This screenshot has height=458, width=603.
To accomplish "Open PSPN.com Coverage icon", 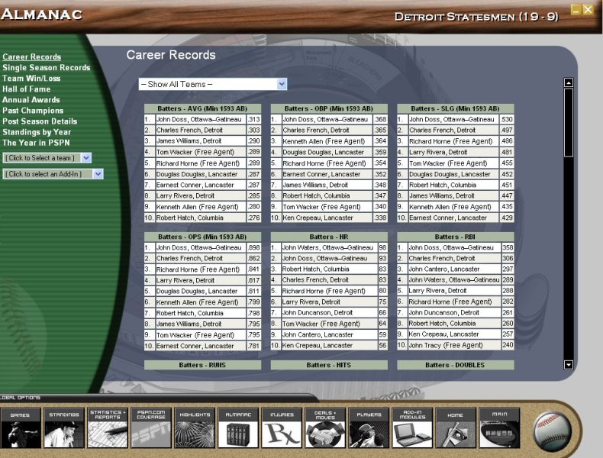I will point(151,427).
